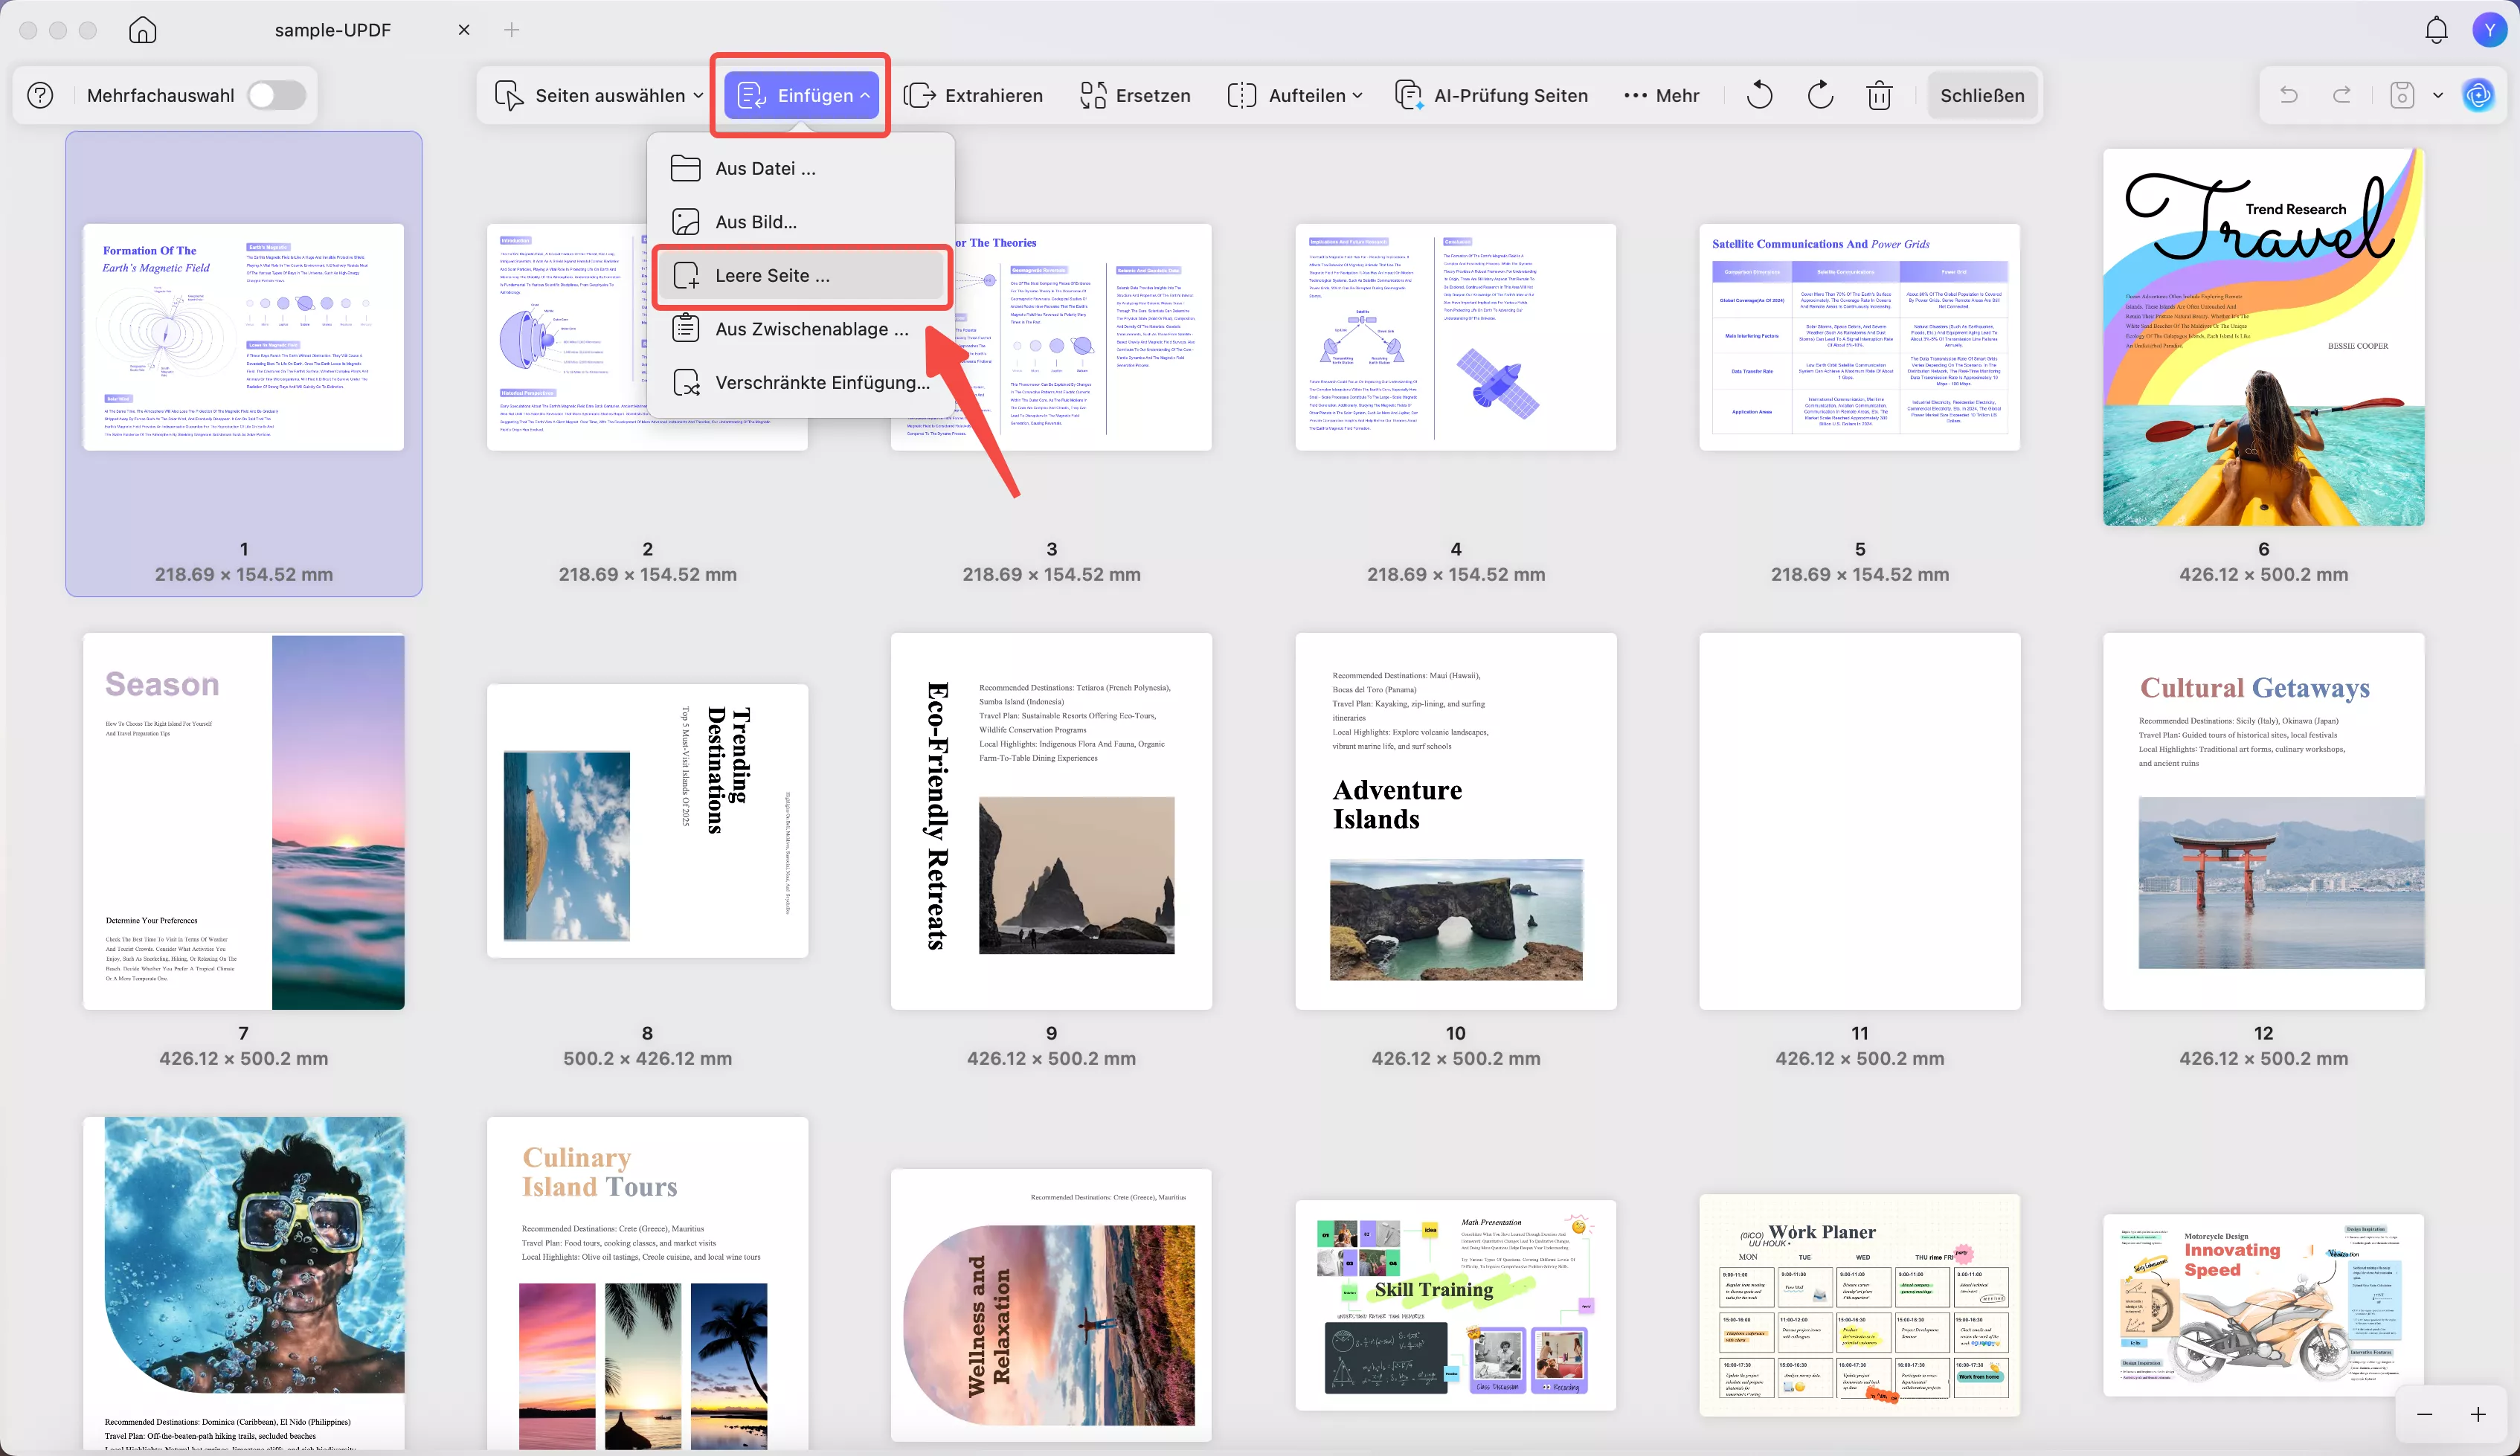Open the help question mark icon

tap(40, 96)
